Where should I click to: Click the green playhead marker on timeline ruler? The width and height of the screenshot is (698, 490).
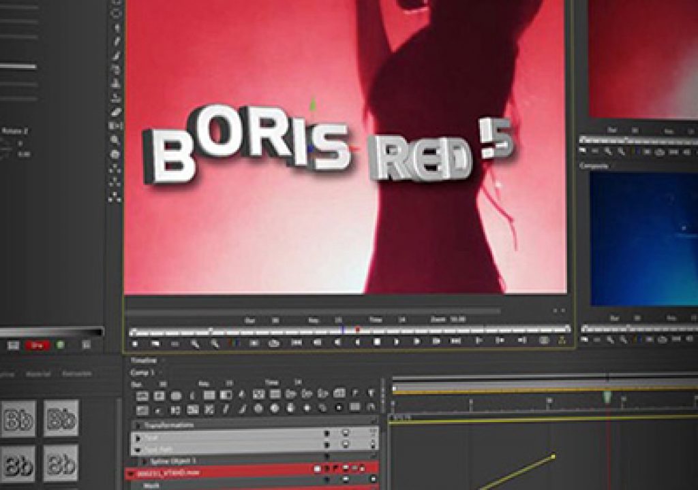pos(607,396)
